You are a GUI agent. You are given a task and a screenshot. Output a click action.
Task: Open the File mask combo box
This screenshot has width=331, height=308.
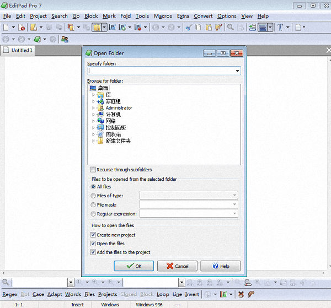coord(189,204)
